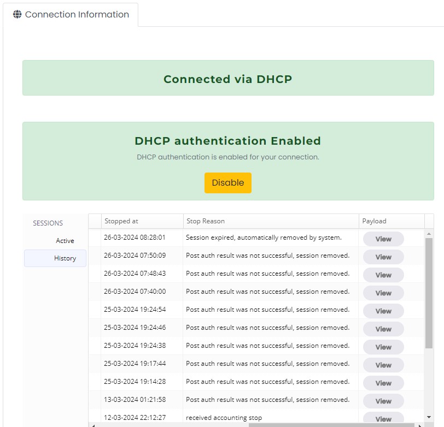
Task: View payload for 25-03-2024 19:17:44 session
Action: [x=383, y=365]
